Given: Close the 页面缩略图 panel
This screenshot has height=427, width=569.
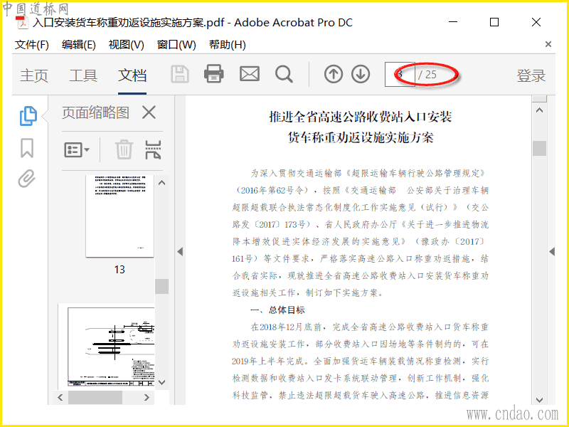Looking at the screenshot, I should pyautogui.click(x=149, y=112).
